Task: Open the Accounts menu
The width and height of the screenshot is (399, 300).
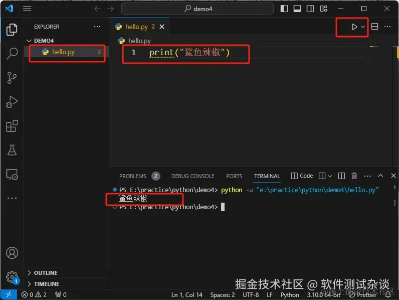Action: 12,253
